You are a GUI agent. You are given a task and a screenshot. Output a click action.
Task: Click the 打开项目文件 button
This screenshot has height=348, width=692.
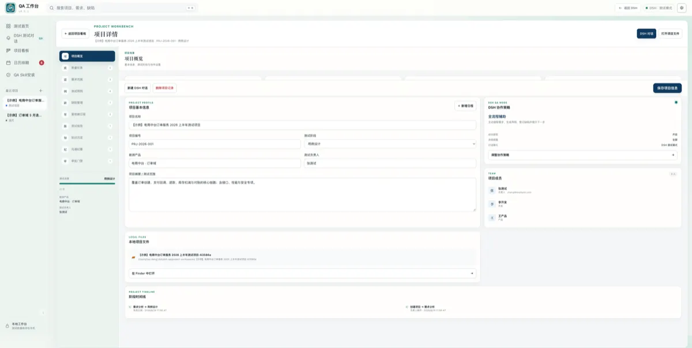pos(670,34)
